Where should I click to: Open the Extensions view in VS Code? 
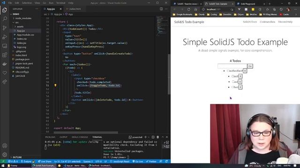tap(5, 55)
